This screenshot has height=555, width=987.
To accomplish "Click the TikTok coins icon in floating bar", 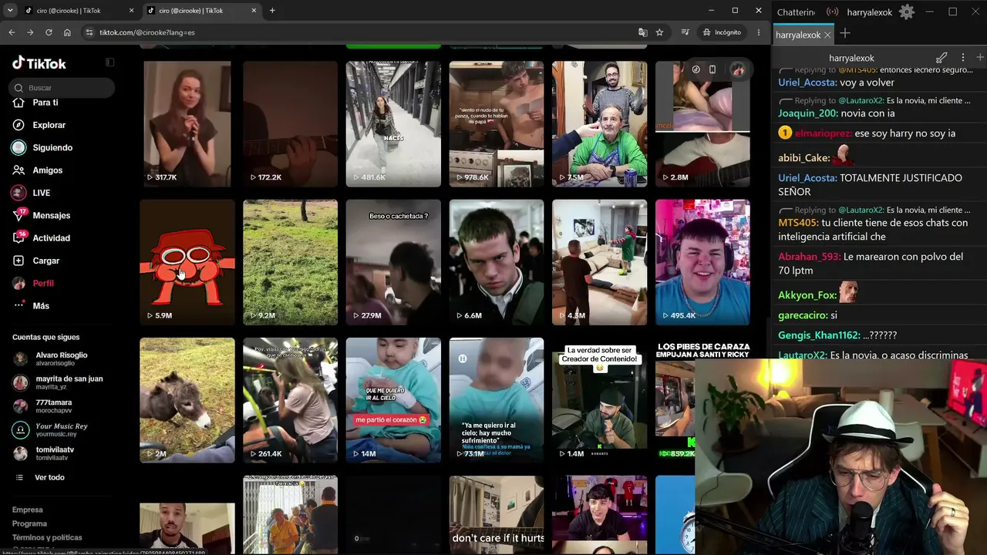I will (696, 69).
